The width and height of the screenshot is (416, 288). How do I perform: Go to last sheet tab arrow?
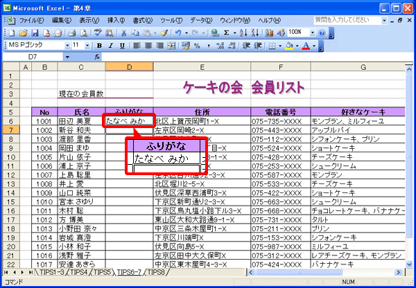[x=31, y=272]
